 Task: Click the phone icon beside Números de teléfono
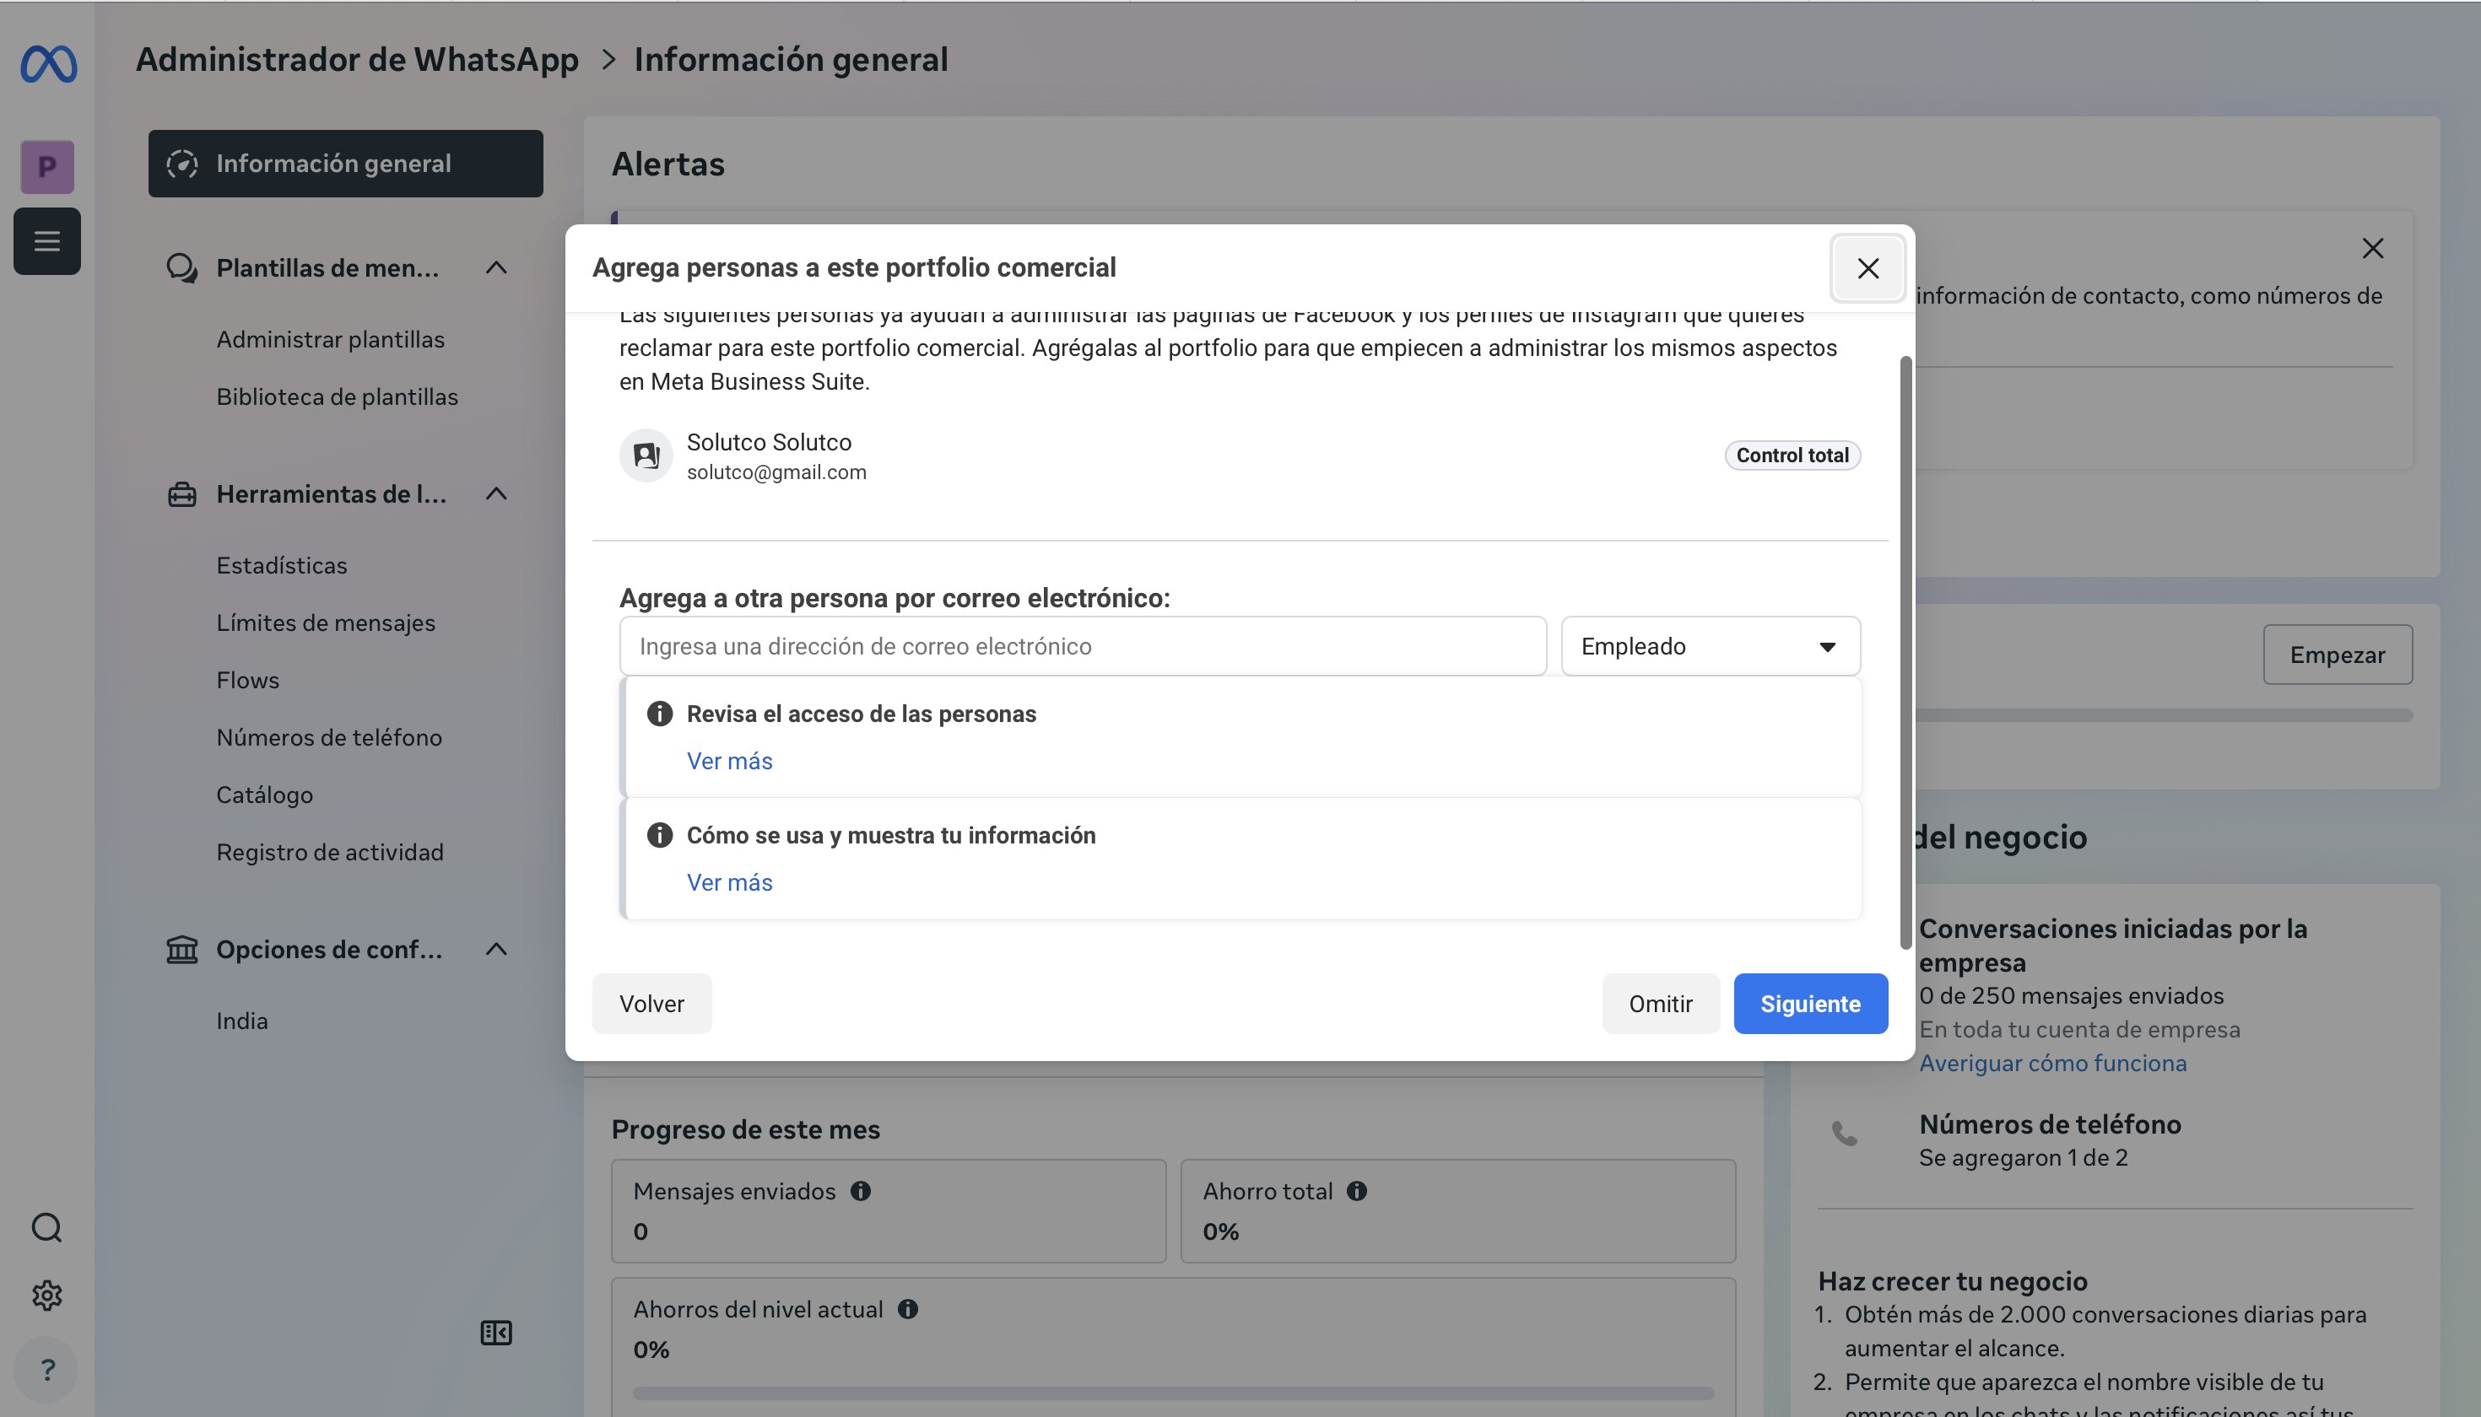click(x=1844, y=1133)
